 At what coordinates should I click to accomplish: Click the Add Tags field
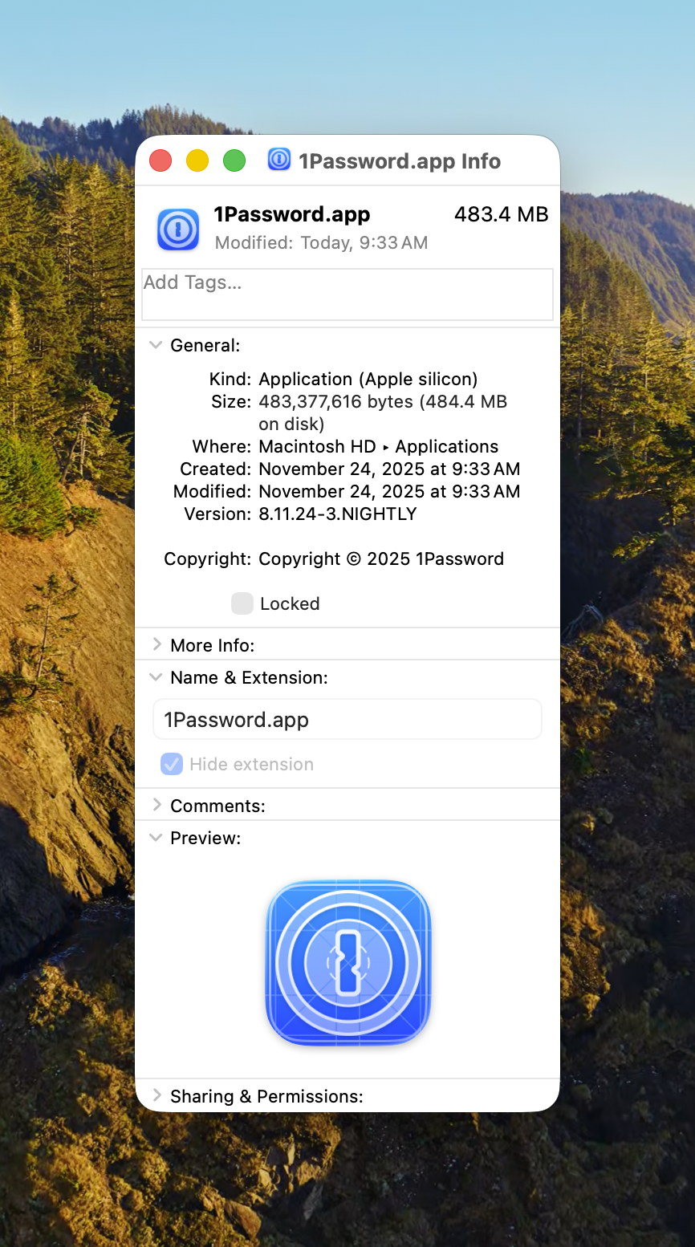[347, 294]
